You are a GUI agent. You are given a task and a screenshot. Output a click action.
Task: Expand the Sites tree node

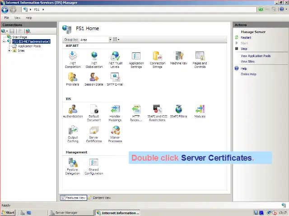[x=9, y=50]
